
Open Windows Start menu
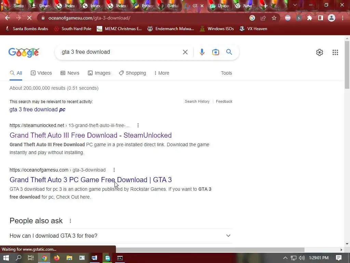point(6,258)
